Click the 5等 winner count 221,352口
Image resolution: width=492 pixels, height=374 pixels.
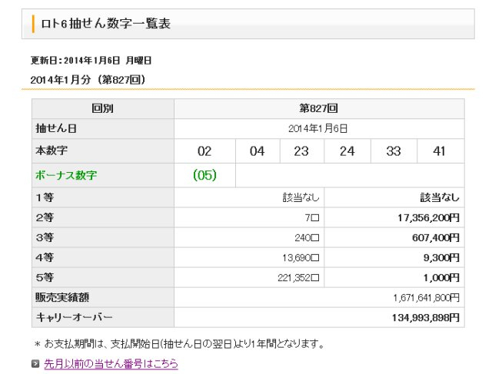(298, 277)
